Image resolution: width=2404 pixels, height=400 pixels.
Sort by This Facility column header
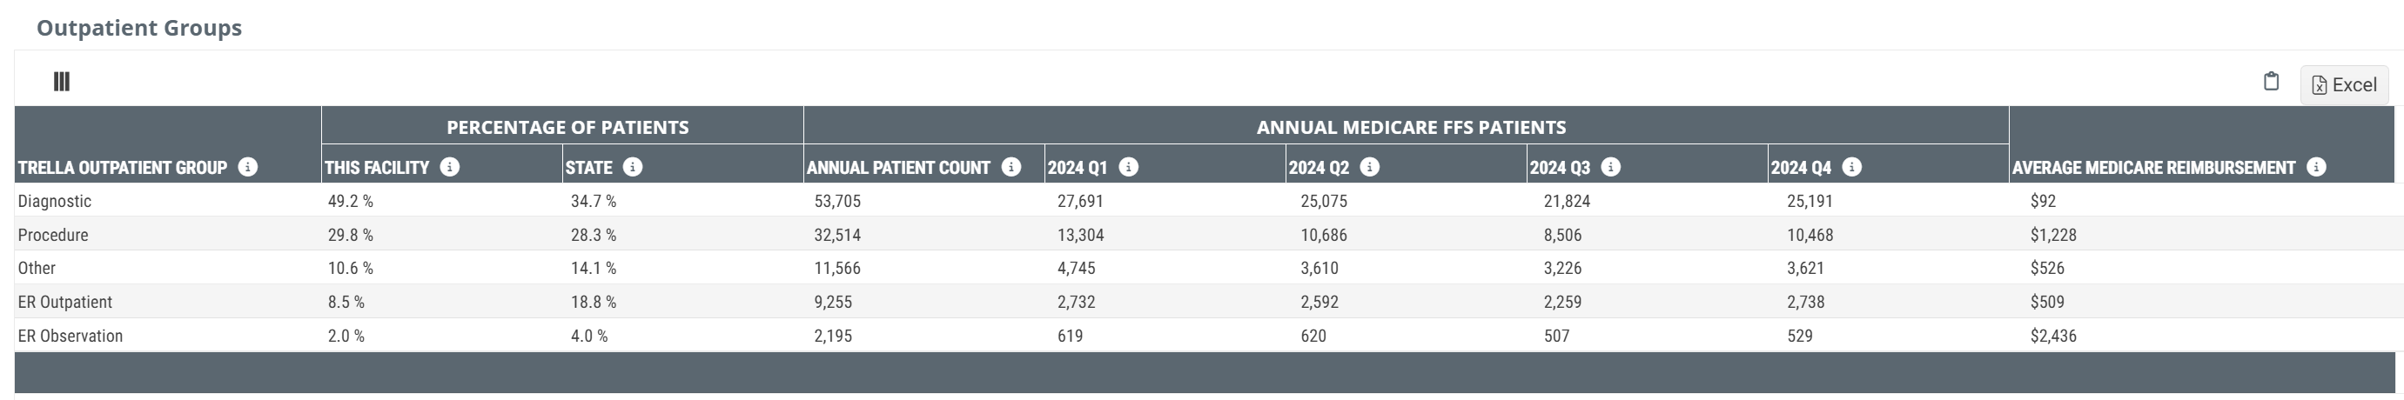click(x=376, y=168)
